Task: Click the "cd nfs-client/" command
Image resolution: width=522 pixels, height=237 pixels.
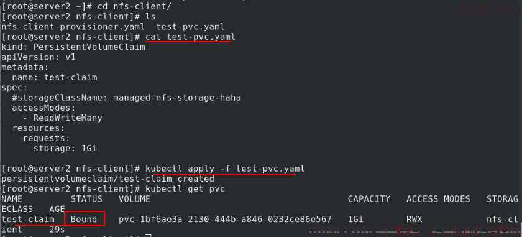Action: pos(134,7)
